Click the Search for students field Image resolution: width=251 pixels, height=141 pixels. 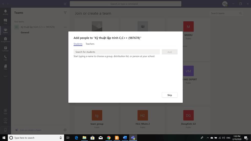(x=116, y=52)
